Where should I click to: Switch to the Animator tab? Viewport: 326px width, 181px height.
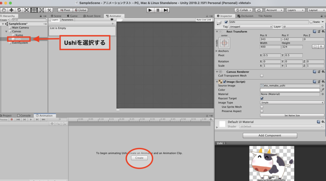[114, 16]
